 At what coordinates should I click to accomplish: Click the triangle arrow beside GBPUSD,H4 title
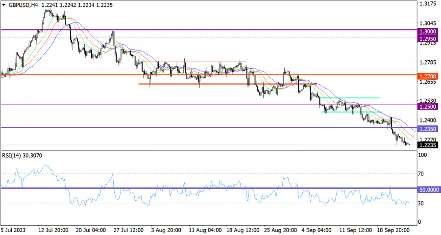(4, 4)
